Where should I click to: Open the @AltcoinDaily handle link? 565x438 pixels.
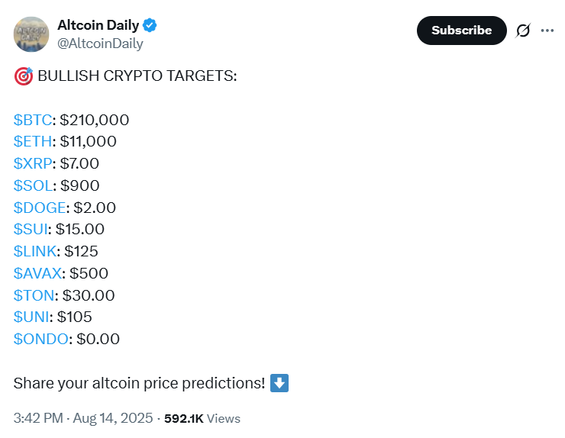(100, 43)
